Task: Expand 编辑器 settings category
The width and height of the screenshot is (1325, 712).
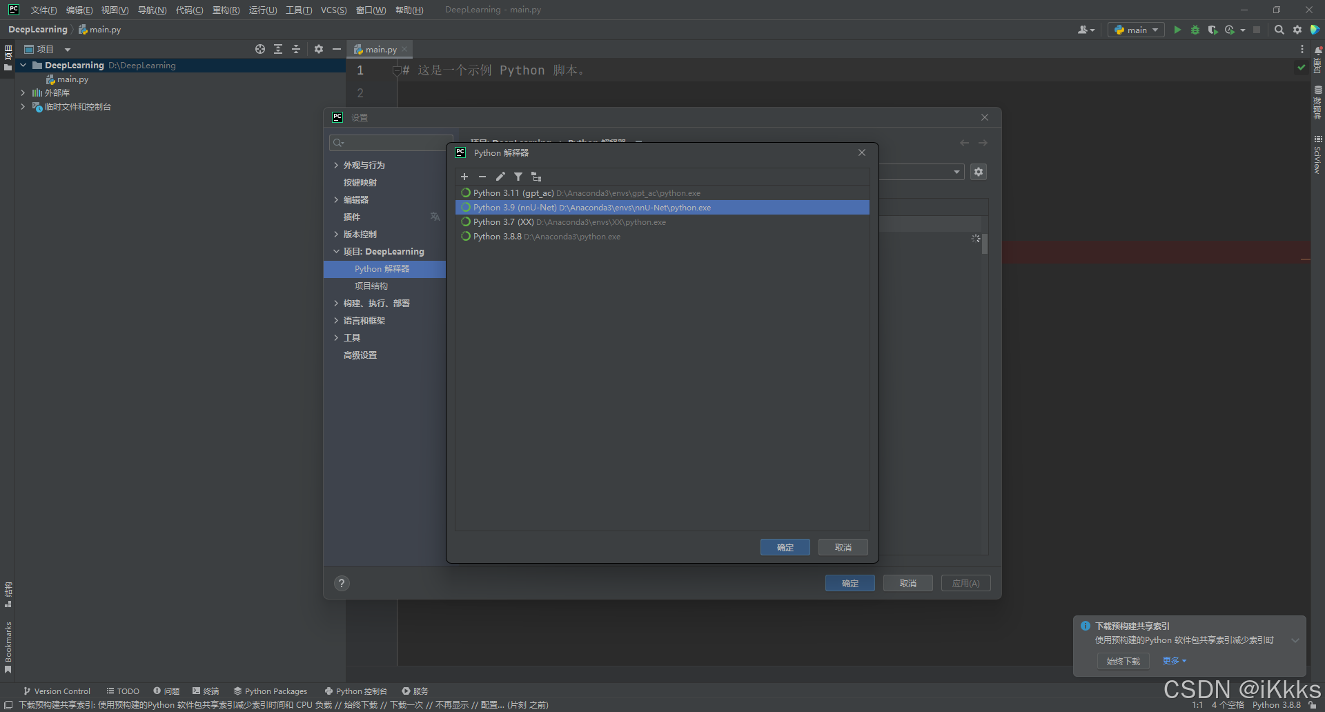Action: pos(336,200)
